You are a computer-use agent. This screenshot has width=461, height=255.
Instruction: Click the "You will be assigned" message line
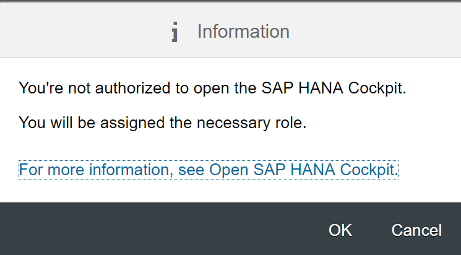pos(163,123)
